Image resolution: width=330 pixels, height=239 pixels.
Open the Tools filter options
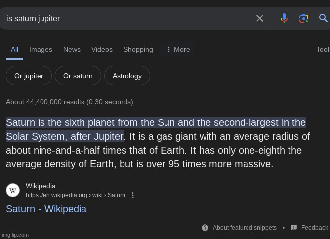click(323, 49)
